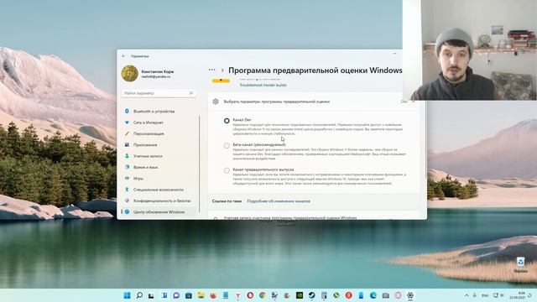The image size is (537, 302).
Task: Open Chat taskbar icon
Action: [176, 295]
